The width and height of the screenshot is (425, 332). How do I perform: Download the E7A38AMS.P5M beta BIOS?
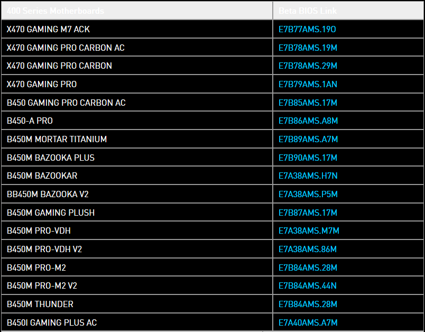[x=308, y=195]
